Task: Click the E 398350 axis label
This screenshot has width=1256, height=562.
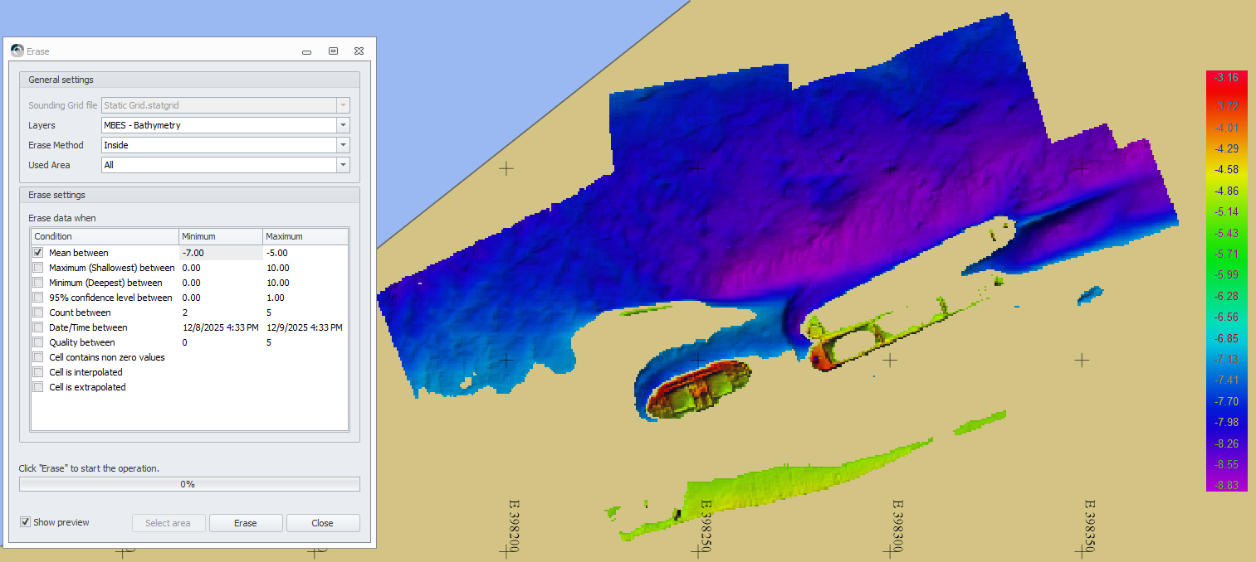Action: (1088, 526)
